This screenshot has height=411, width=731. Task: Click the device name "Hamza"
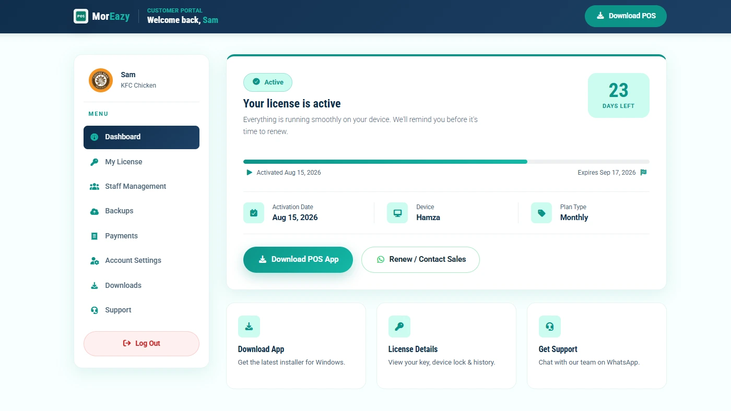[428, 218]
